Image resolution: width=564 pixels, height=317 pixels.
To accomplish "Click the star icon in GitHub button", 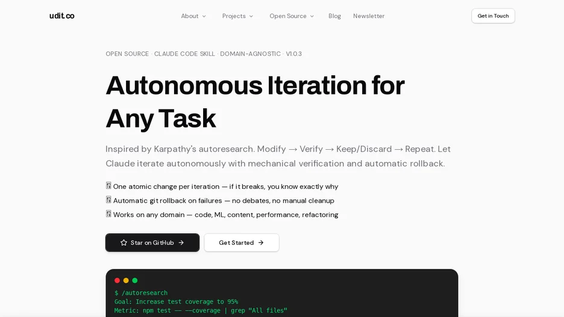I will coord(124,242).
